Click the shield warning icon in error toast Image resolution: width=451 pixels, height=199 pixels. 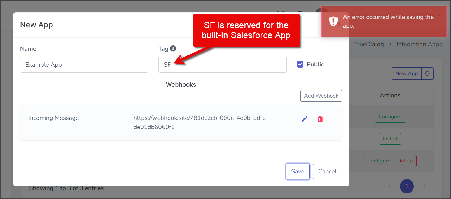(x=333, y=21)
